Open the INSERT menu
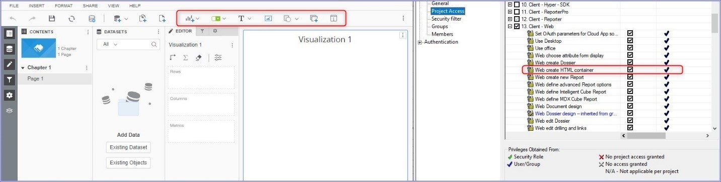 [36, 6]
